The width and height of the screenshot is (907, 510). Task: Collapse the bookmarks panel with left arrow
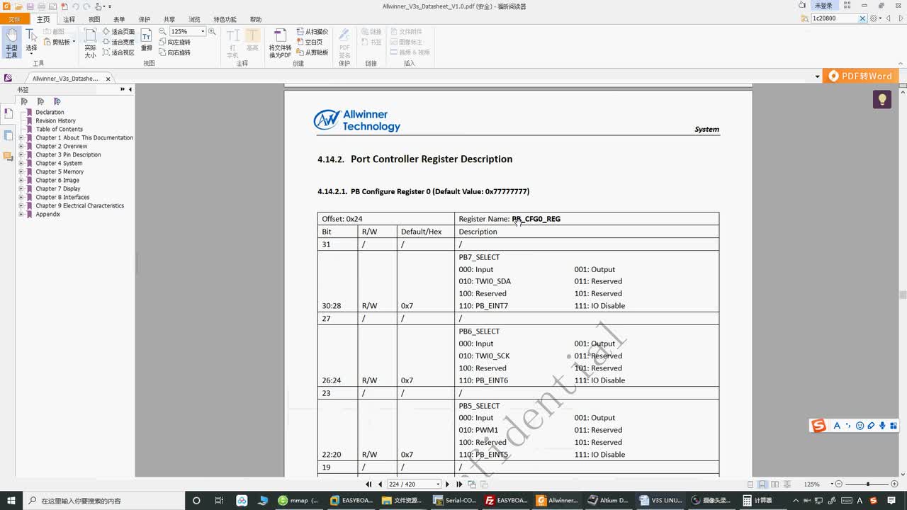[130, 89]
